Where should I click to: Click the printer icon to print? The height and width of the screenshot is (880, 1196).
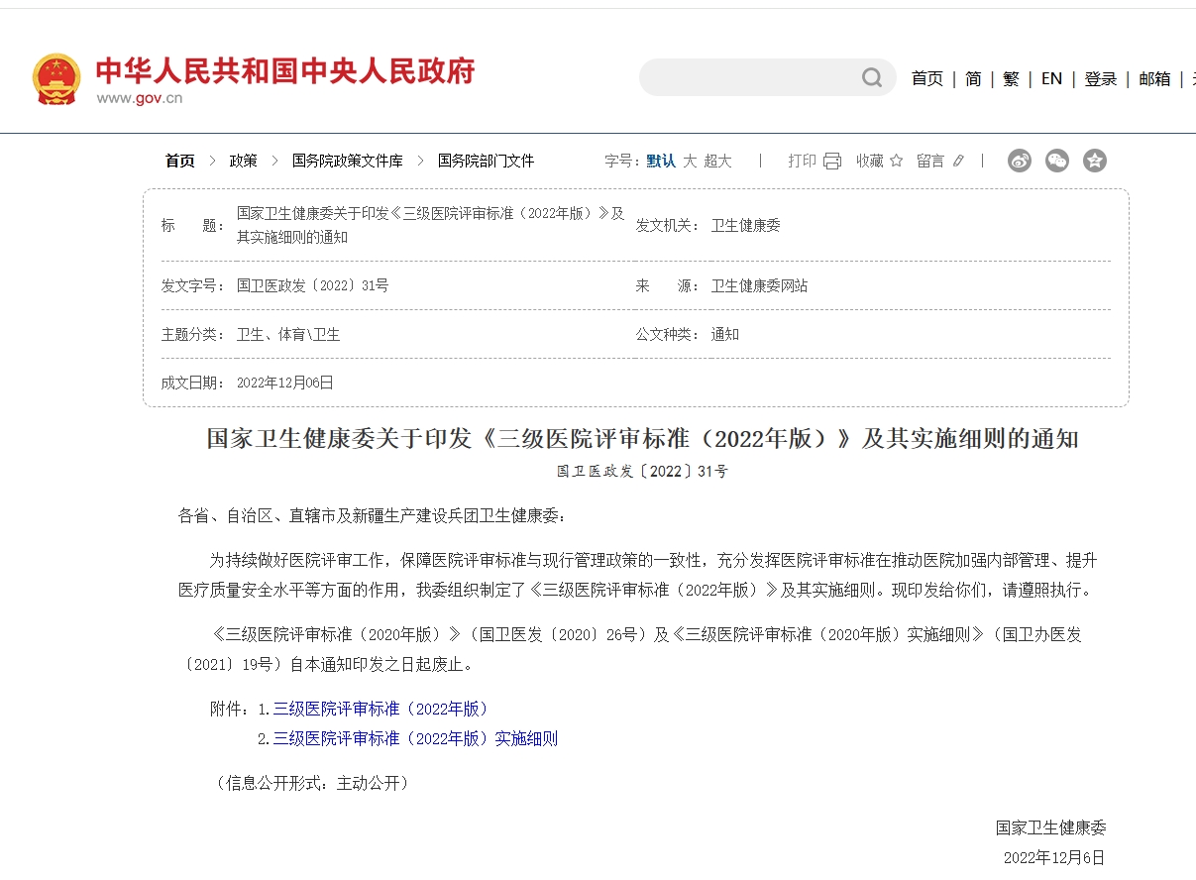tap(832, 161)
